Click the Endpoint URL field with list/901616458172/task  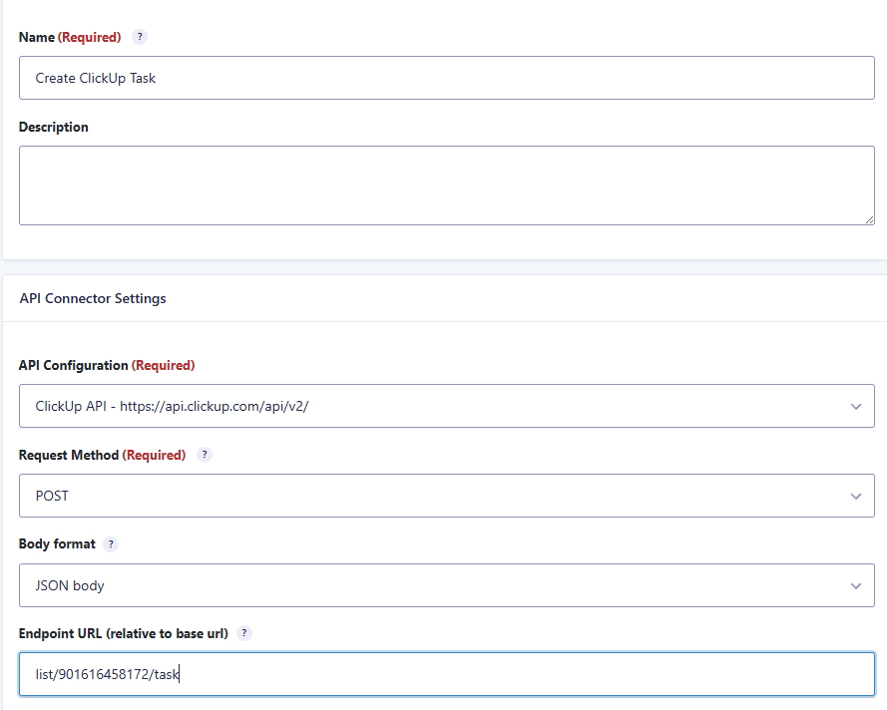[447, 674]
